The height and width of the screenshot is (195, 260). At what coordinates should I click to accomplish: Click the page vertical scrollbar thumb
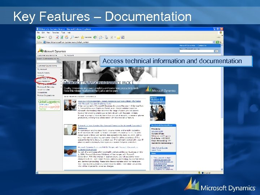coord(222,82)
